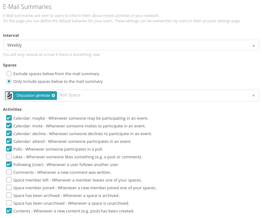Enable 'Space has been archived' notifications

pyautogui.click(x=9, y=195)
